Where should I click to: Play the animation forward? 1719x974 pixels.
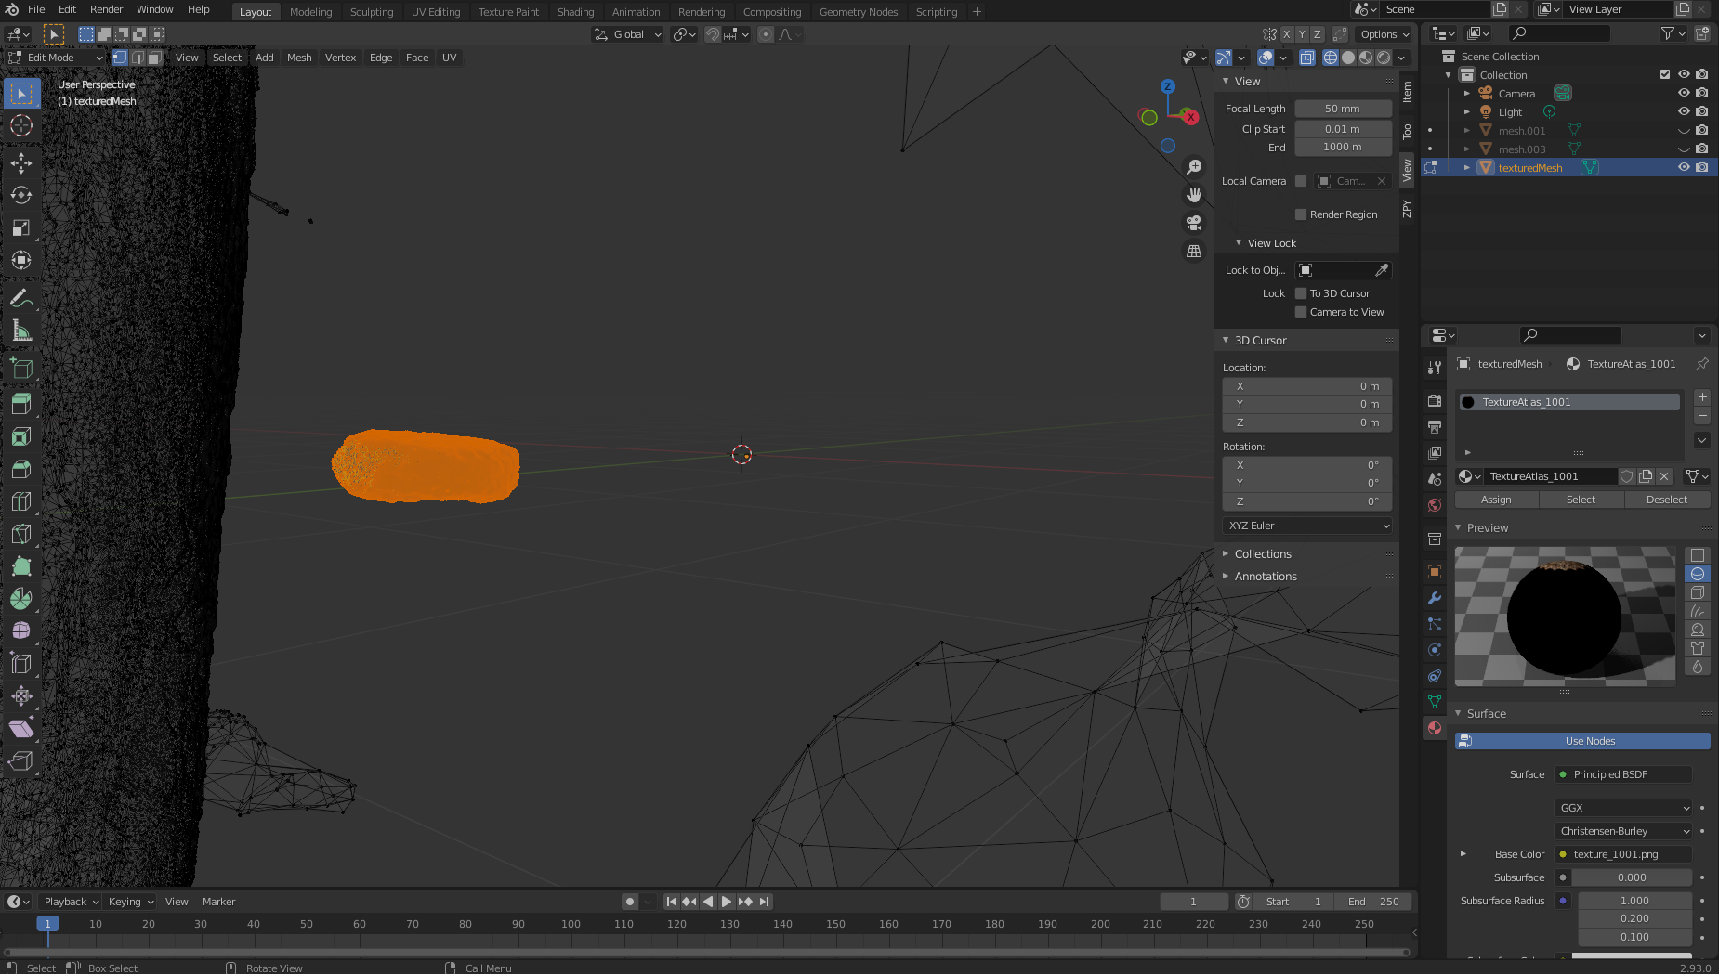point(727,902)
